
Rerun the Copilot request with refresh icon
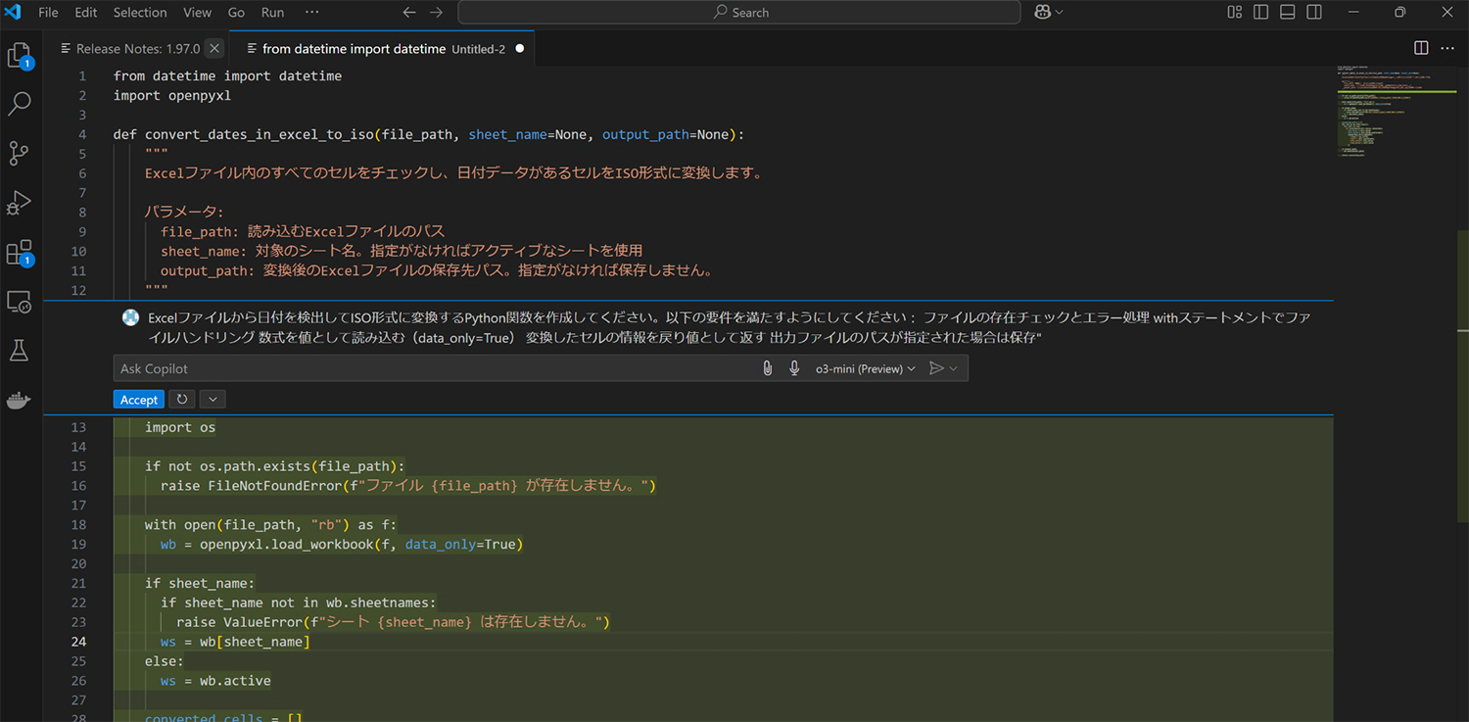click(x=182, y=400)
